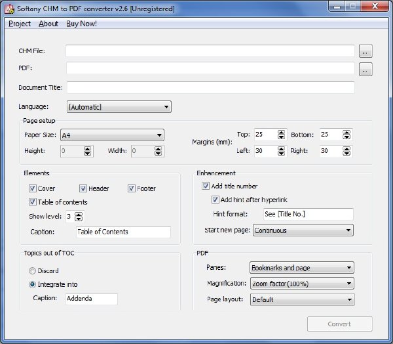This screenshot has height=344, width=393.
Task: Open the Buy Now! menu
Action: 81,24
